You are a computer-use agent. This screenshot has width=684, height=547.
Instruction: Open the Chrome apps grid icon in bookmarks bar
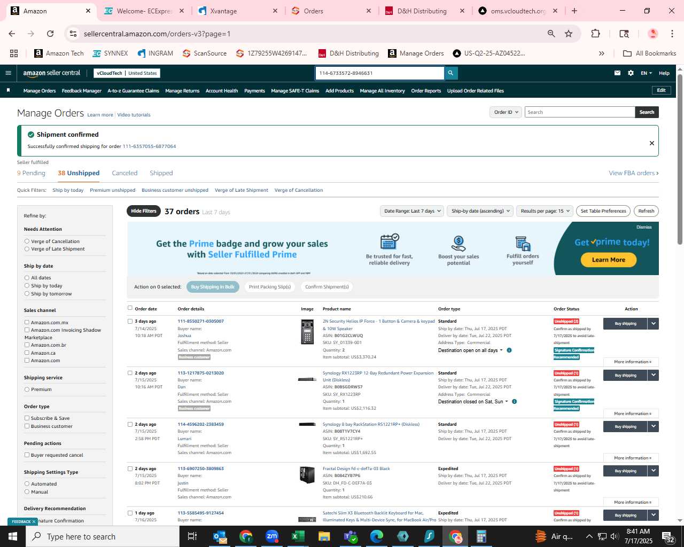pos(14,53)
